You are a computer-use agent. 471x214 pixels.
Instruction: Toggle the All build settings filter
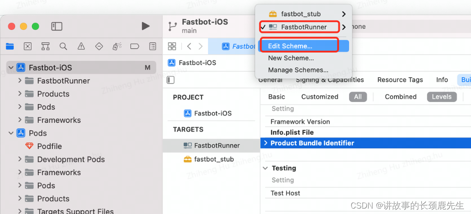click(358, 97)
